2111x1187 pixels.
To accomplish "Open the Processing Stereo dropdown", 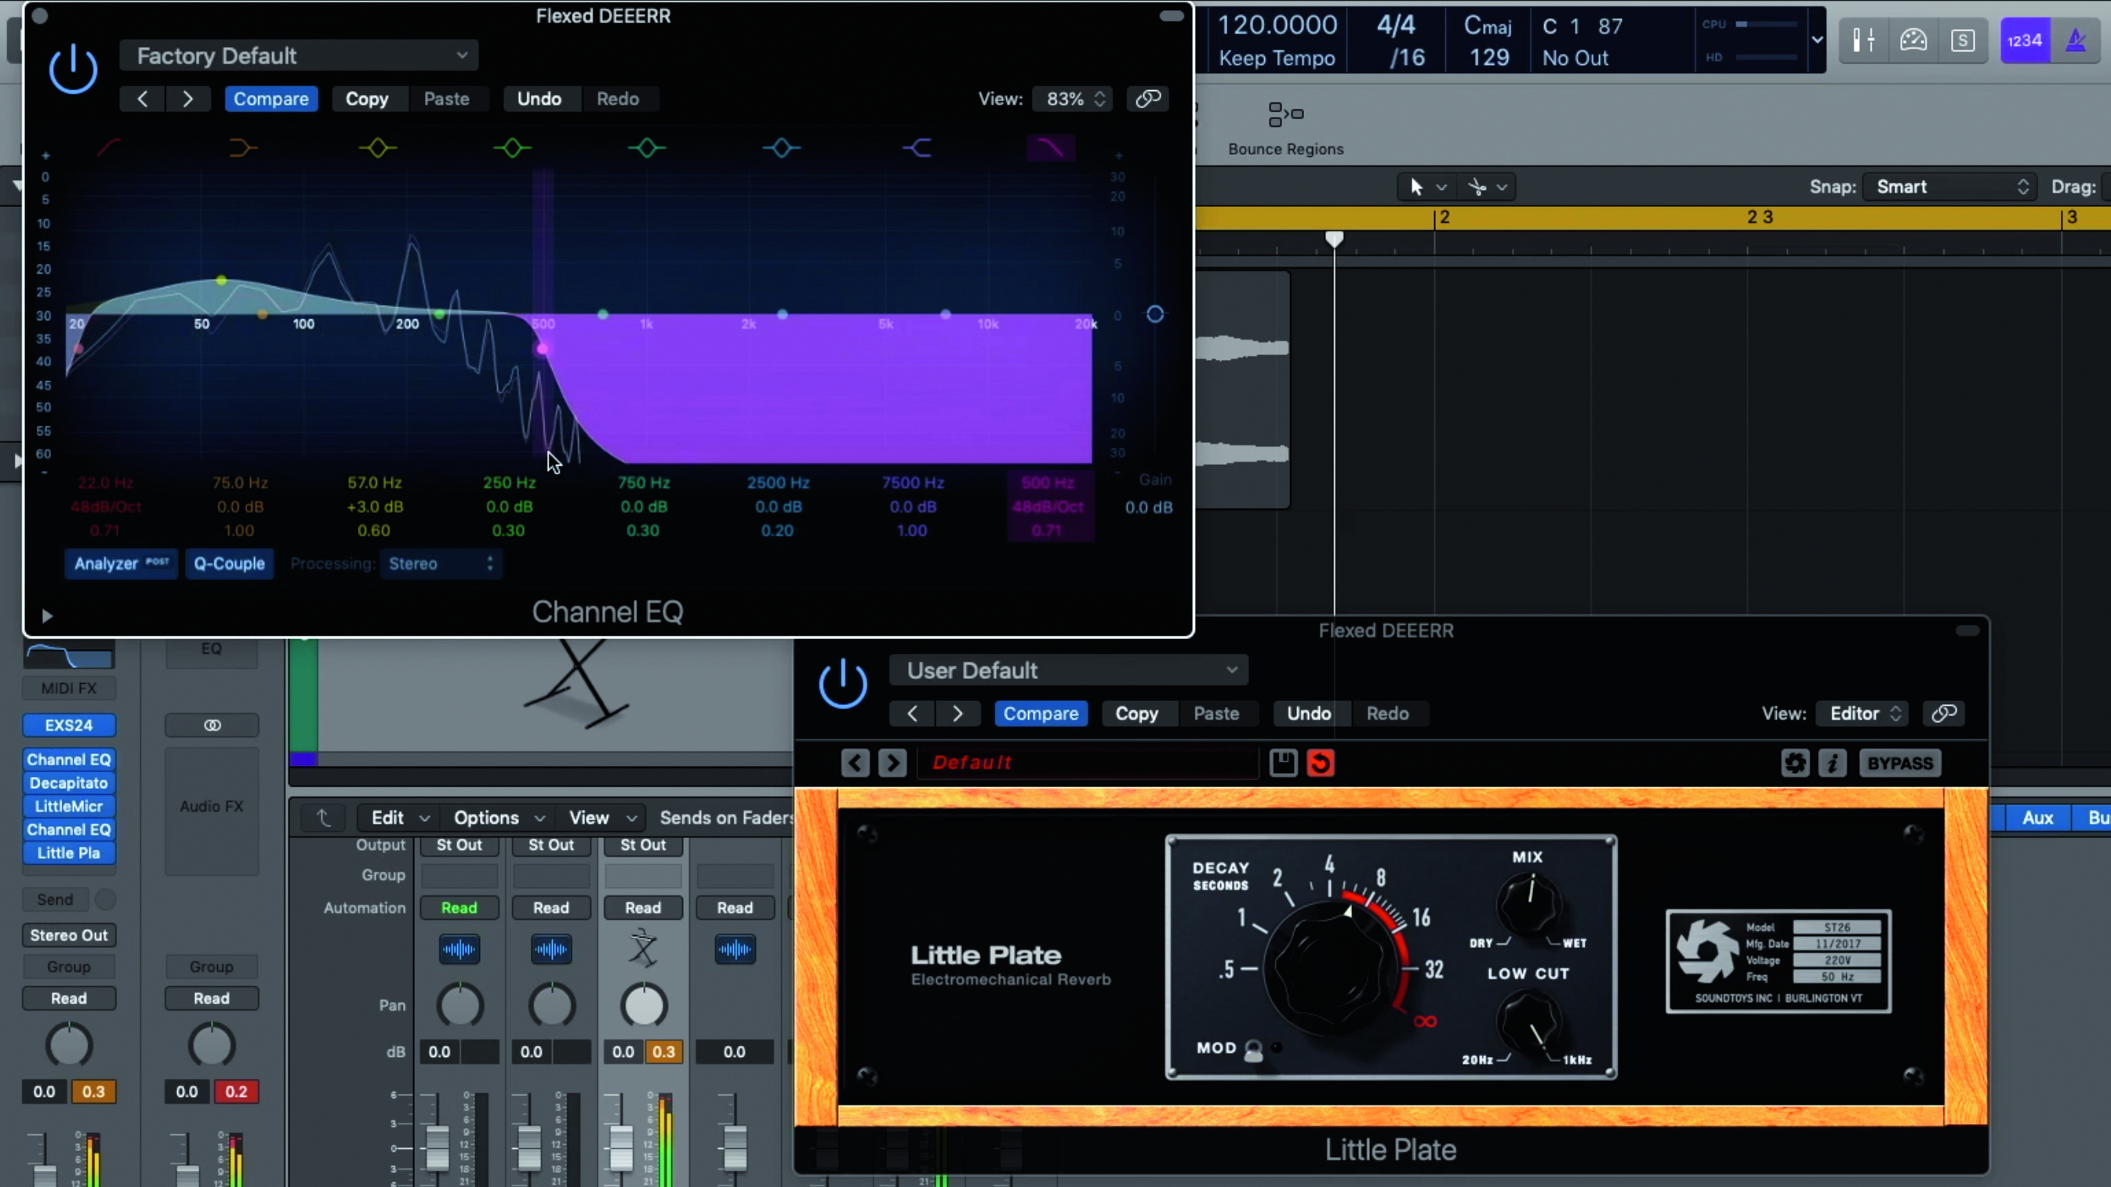I will pos(440,564).
